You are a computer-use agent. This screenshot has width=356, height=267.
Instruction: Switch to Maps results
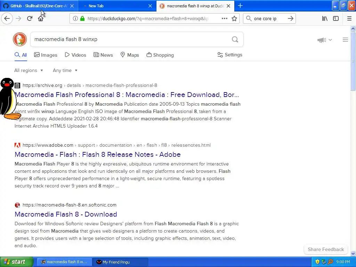click(x=130, y=55)
